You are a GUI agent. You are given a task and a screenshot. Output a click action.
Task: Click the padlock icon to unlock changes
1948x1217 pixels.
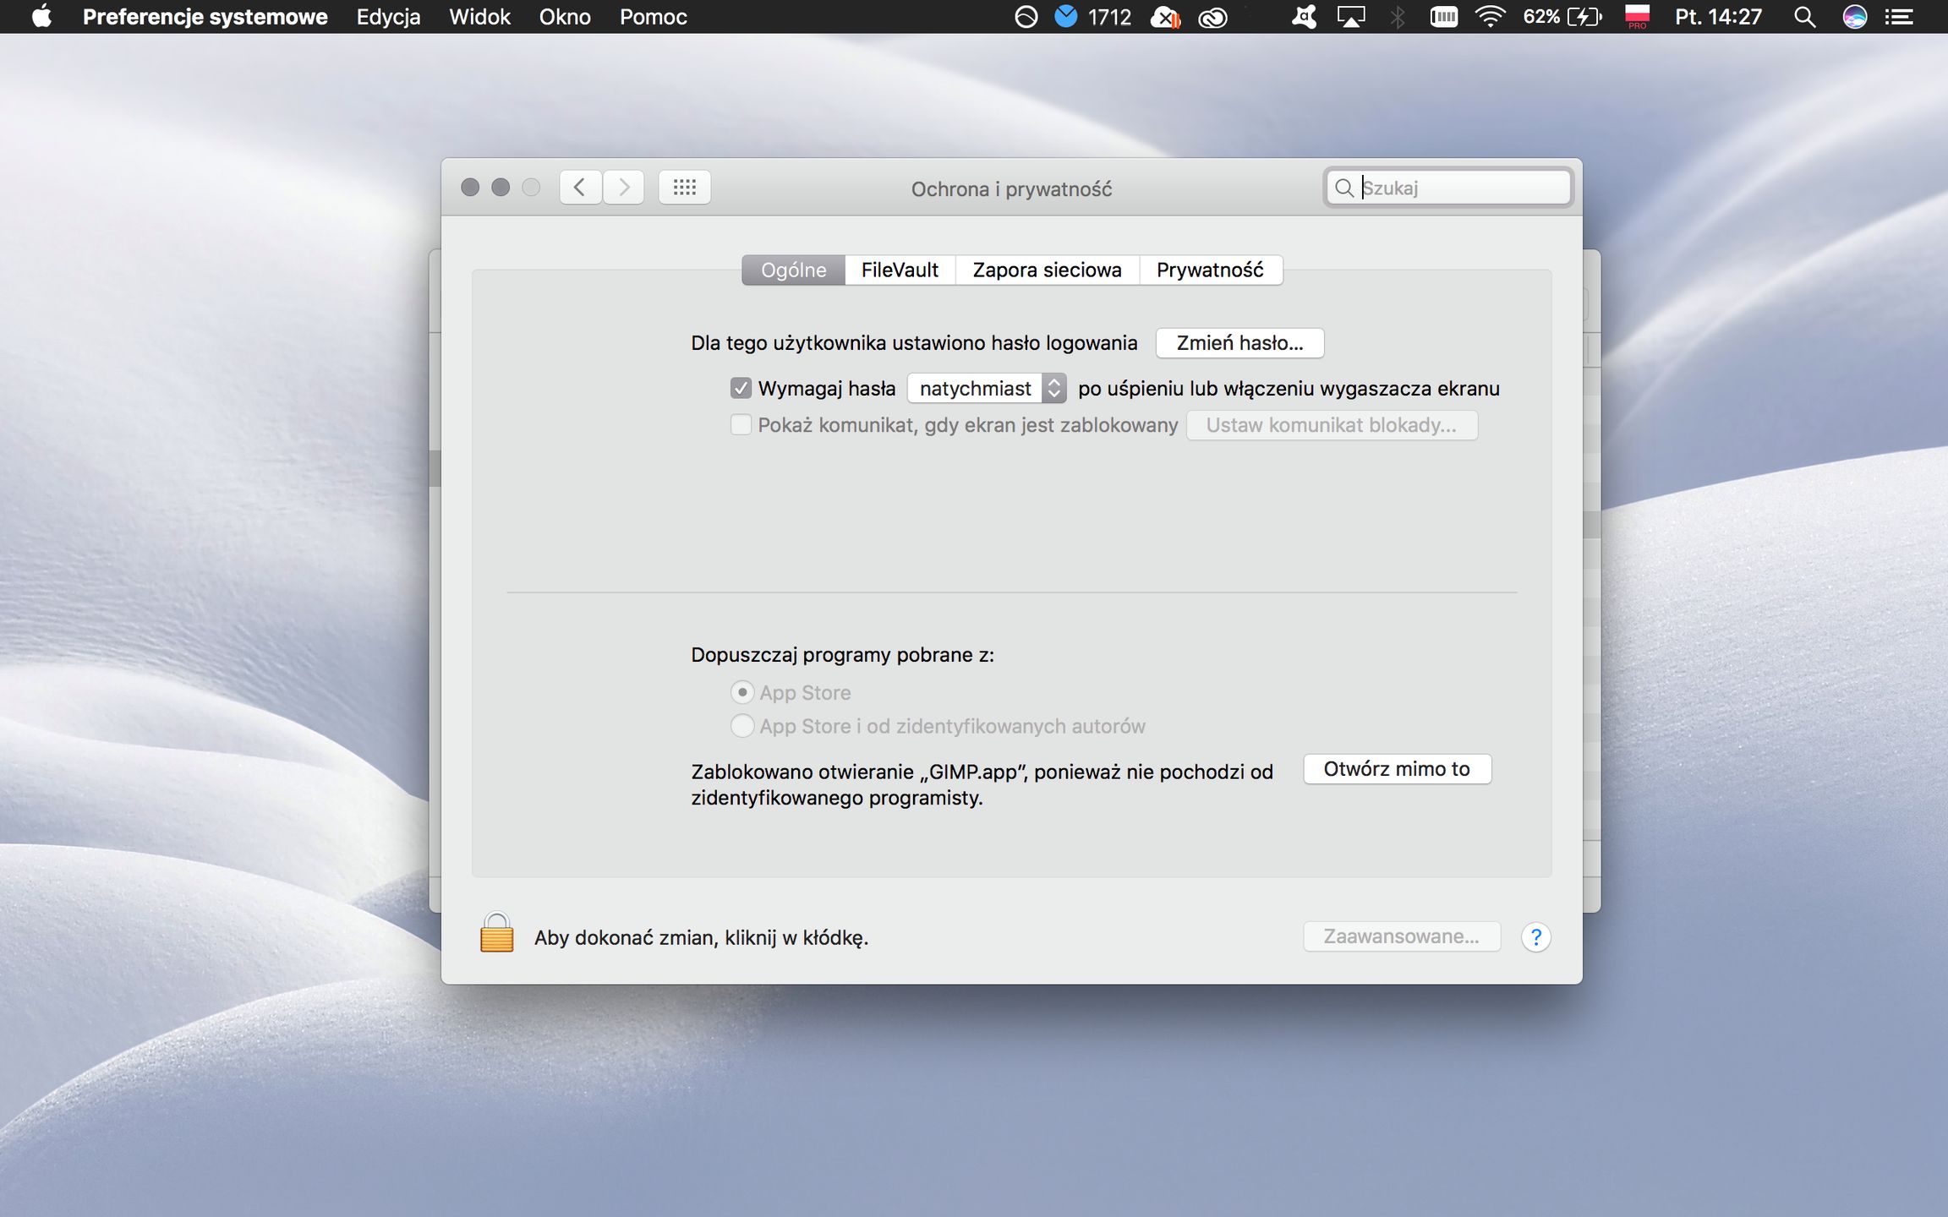click(496, 934)
